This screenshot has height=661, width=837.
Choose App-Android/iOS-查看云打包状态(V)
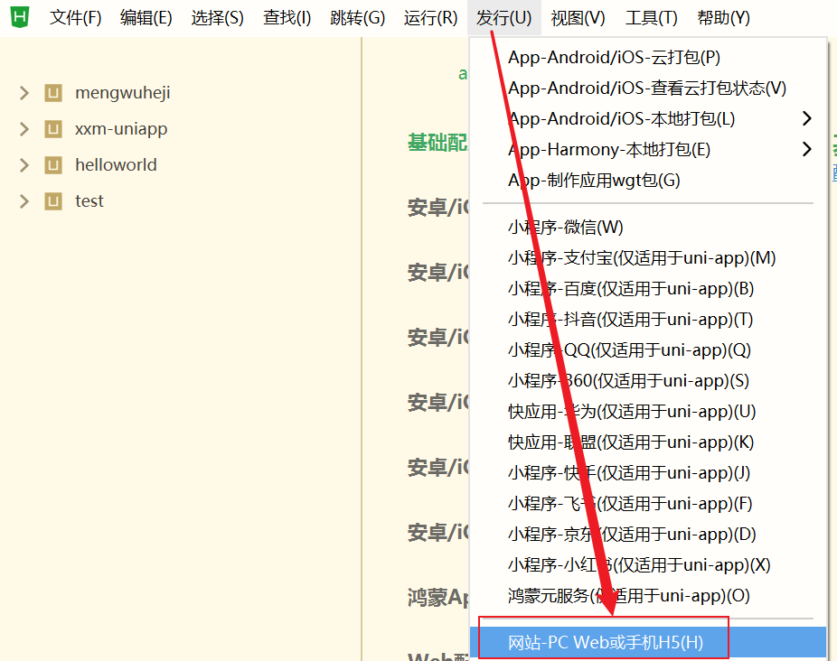click(x=648, y=88)
